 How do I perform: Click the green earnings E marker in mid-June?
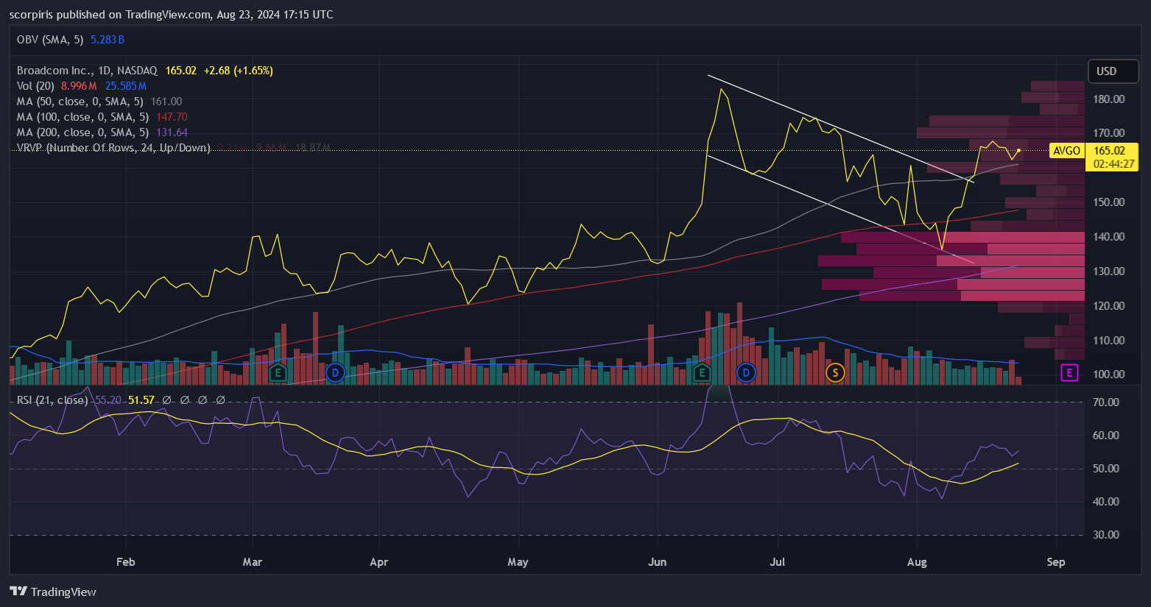[x=702, y=372]
